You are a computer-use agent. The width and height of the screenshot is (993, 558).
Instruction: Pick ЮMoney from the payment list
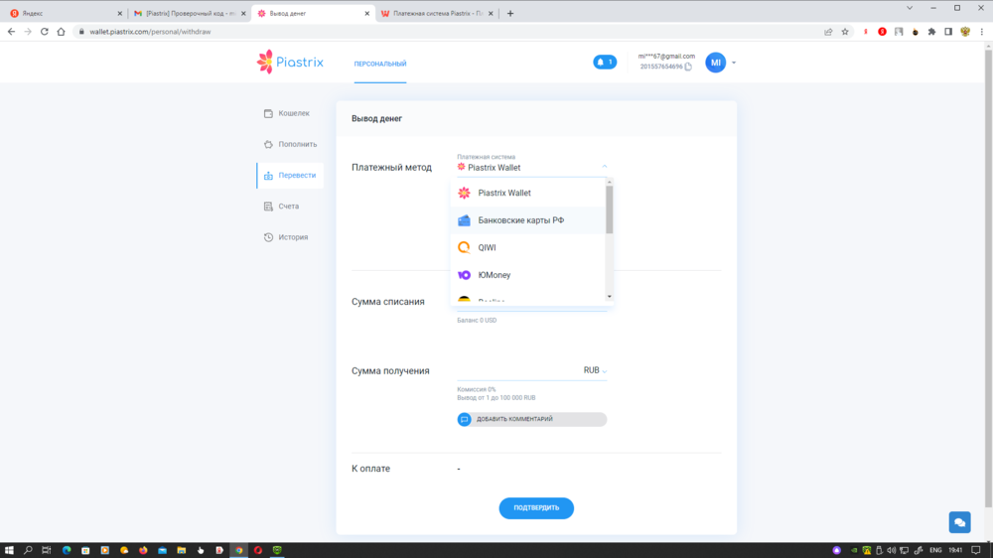coord(494,275)
